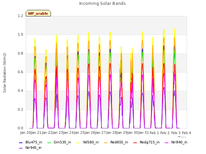Click the Jan 20 x-axis tick label
Screen dimensions: 206x154
pos(25,133)
